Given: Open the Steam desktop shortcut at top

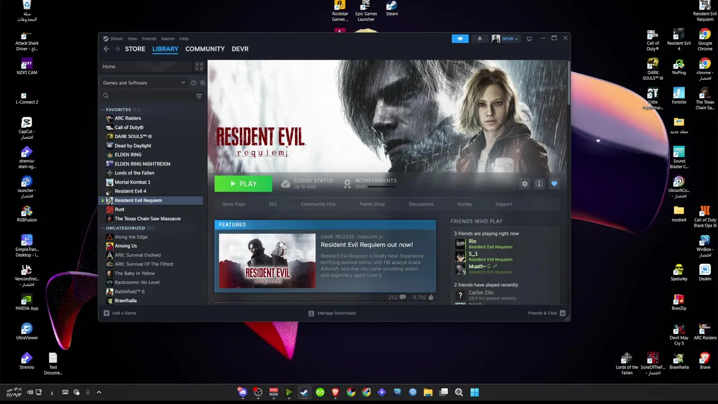Looking at the screenshot, I should pyautogui.click(x=392, y=8).
